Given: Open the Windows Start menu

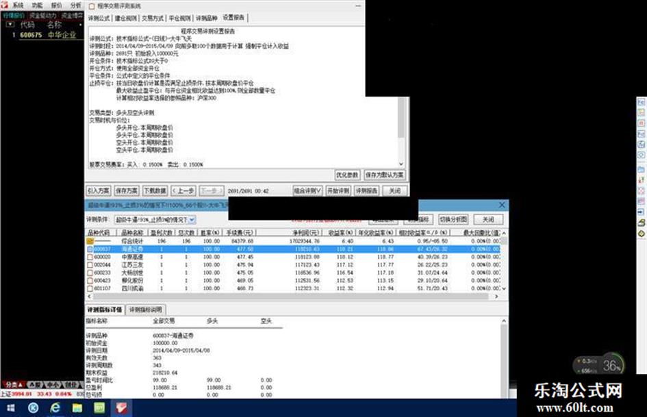Looking at the screenshot, I should pyautogui.click(x=11, y=408).
